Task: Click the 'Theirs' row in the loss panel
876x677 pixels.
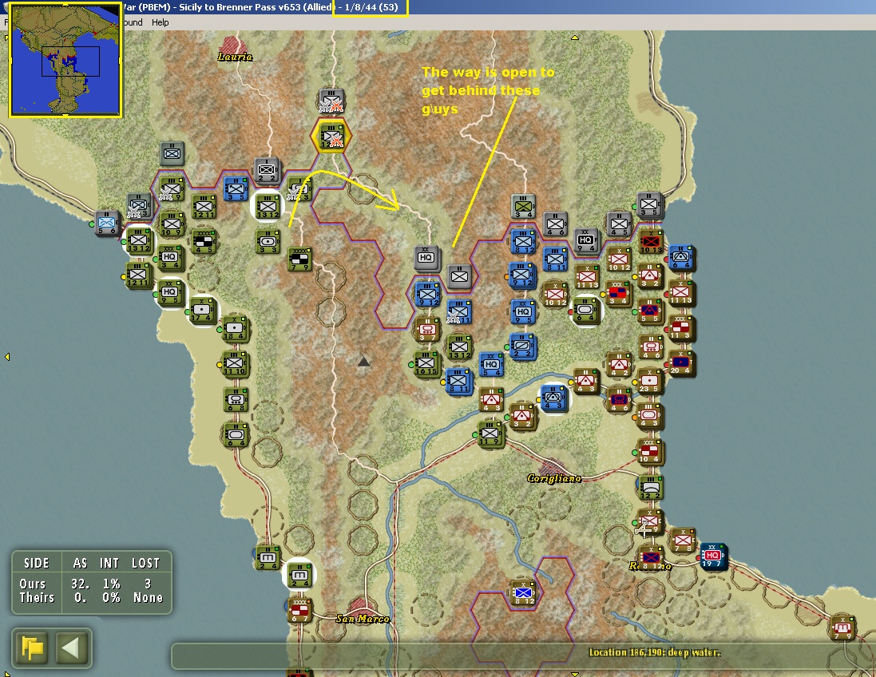Action: coord(91,598)
